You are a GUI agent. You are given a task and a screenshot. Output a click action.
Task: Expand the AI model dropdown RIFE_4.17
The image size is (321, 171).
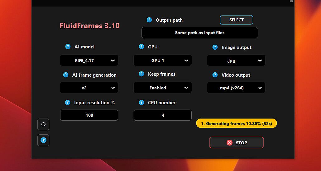tap(89, 61)
